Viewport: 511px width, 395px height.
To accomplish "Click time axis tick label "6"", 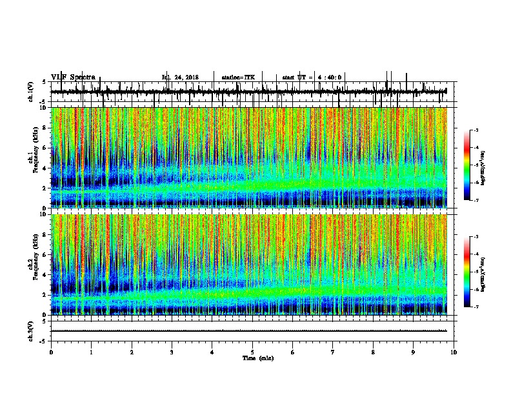I will [293, 352].
